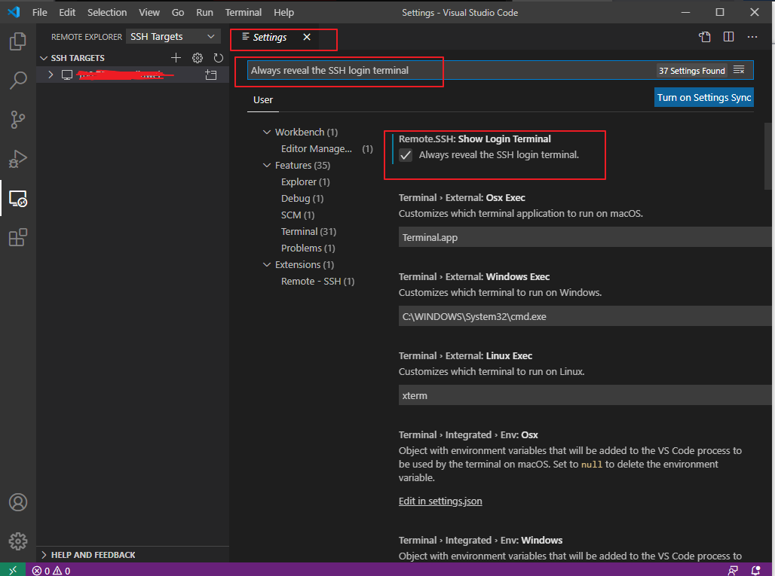Open Source Control view icon
This screenshot has width=775, height=576.
(x=18, y=120)
